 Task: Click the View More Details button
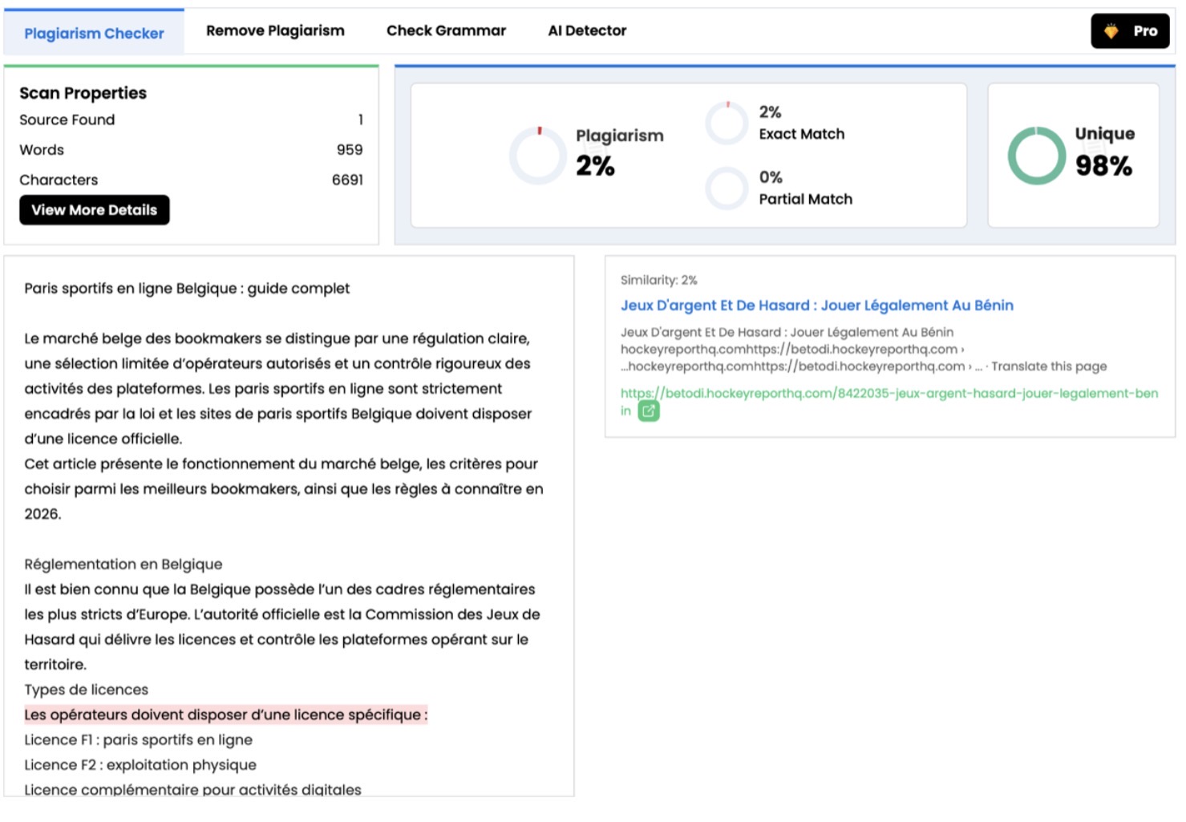point(95,210)
